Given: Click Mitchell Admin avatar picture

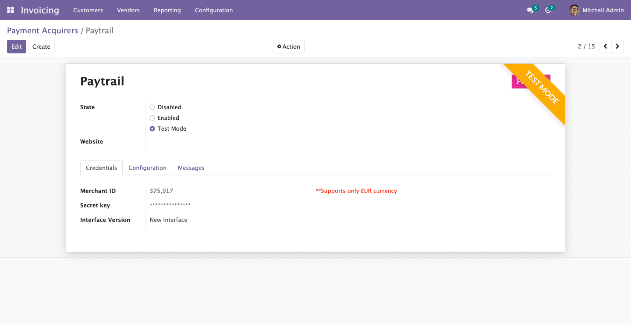Looking at the screenshot, I should point(574,10).
